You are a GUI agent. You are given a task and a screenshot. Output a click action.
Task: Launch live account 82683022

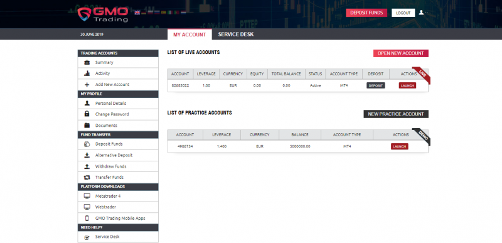tap(407, 85)
